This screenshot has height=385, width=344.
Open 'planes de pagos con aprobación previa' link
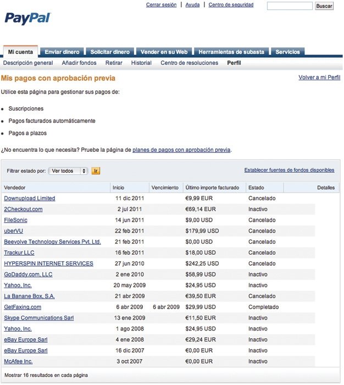pyautogui.click(x=181, y=150)
